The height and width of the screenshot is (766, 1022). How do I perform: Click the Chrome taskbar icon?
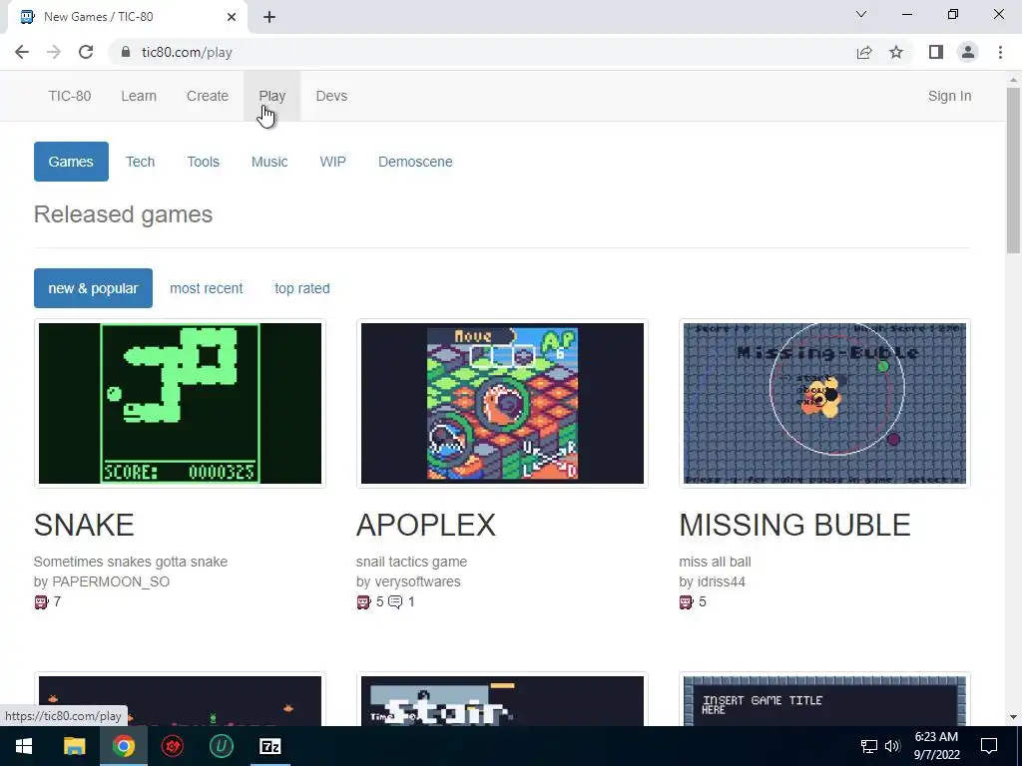click(x=123, y=746)
